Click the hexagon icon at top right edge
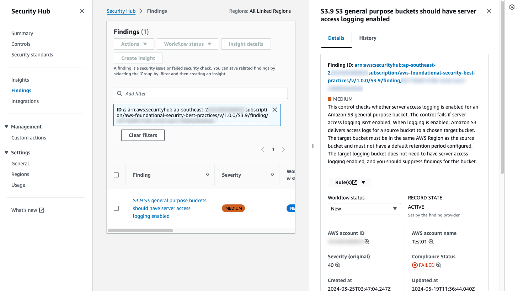Viewport: 518px width, 291px height. click(512, 7)
